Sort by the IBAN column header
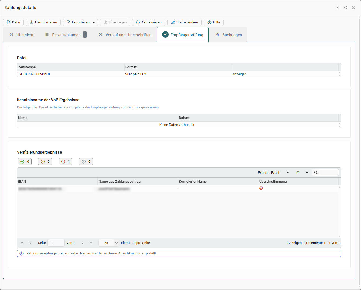Image resolution: width=361 pixels, height=290 pixels. pos(57,182)
